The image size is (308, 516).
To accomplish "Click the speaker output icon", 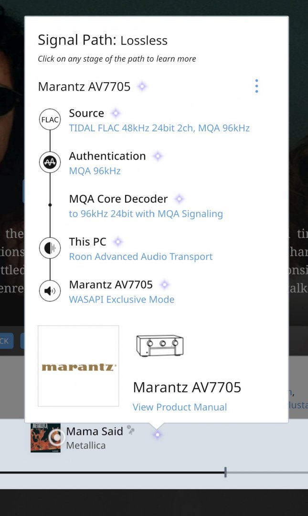I will point(50,291).
